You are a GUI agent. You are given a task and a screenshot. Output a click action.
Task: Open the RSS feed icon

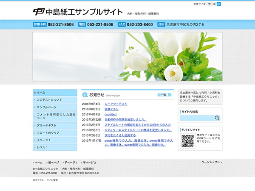tap(170, 95)
